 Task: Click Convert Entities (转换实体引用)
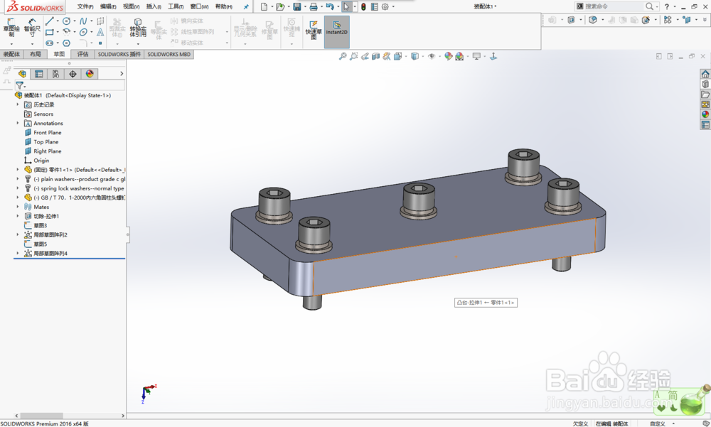(x=138, y=28)
